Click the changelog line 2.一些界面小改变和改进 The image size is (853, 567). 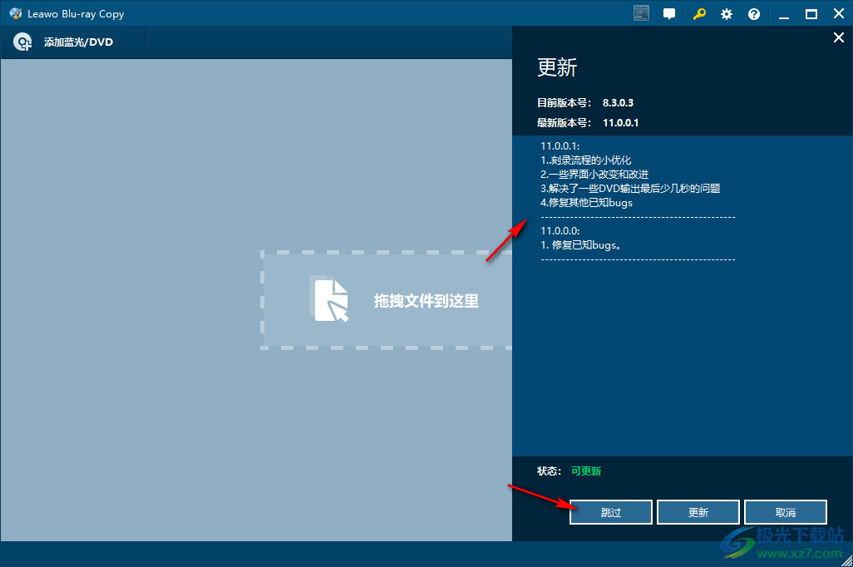(x=594, y=174)
